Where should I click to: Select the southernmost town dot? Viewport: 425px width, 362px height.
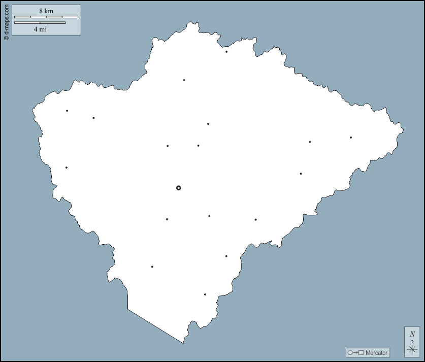(x=205, y=294)
